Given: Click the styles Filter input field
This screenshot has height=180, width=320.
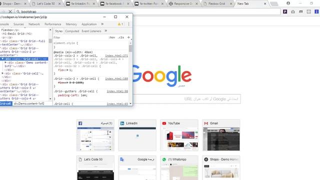Looking at the screenshot, I should 79,37.
